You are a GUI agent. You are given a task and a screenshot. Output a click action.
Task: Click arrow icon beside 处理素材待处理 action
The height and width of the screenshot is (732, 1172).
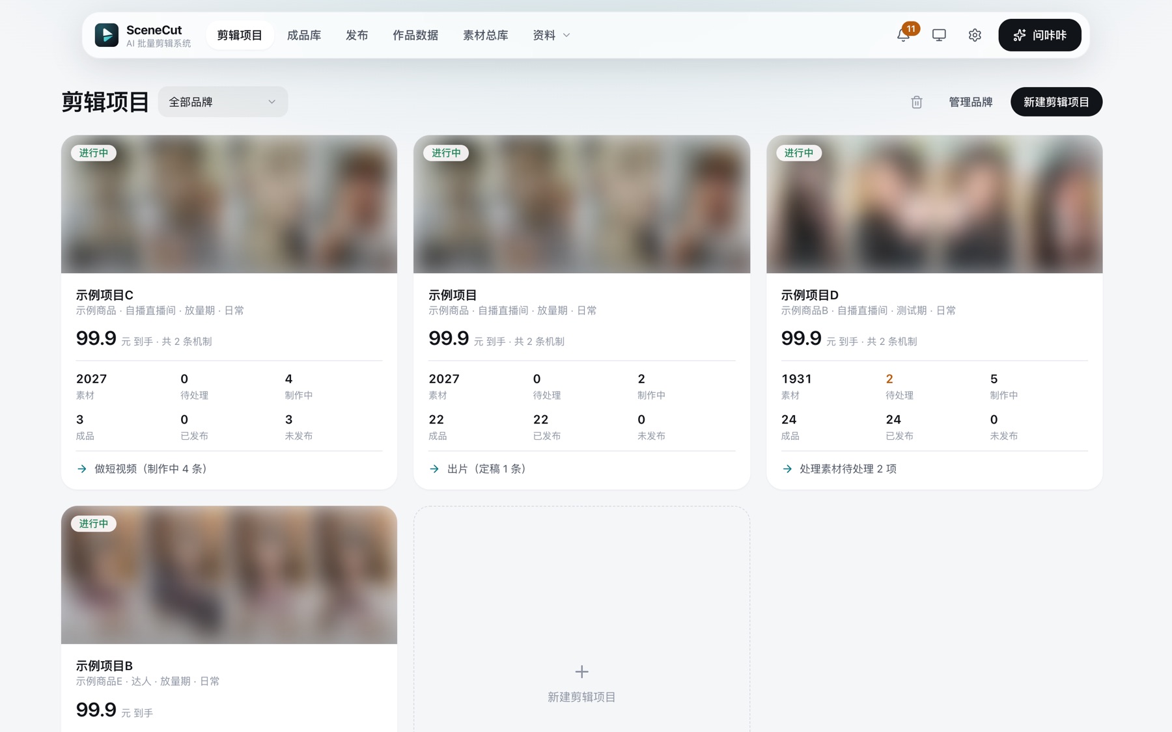tap(787, 468)
